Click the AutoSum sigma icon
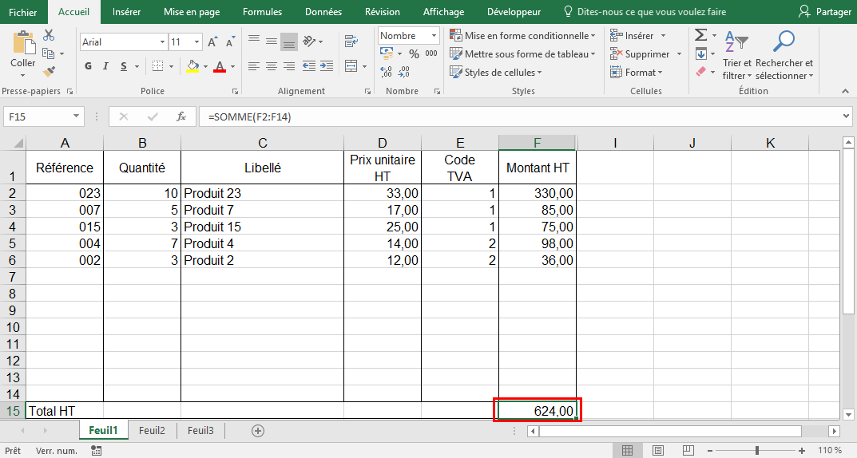This screenshot has width=857, height=458. tap(700, 35)
